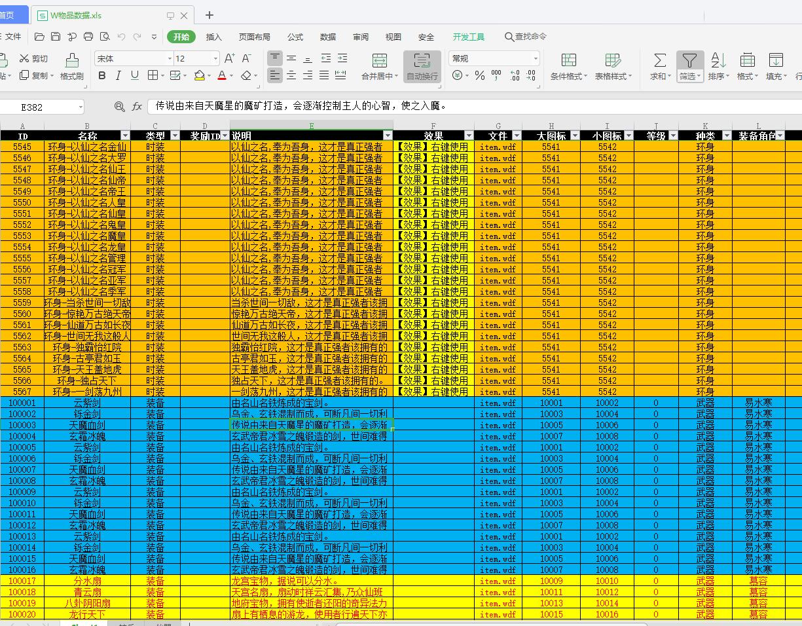This screenshot has height=626, width=802.
Task: Toggle wrap text (自动换行)
Action: (x=422, y=67)
